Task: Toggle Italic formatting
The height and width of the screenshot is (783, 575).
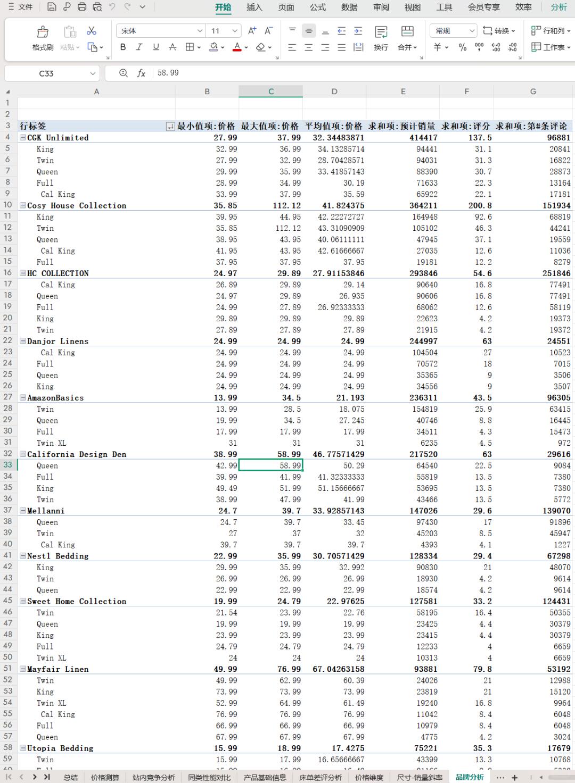Action: tap(139, 47)
